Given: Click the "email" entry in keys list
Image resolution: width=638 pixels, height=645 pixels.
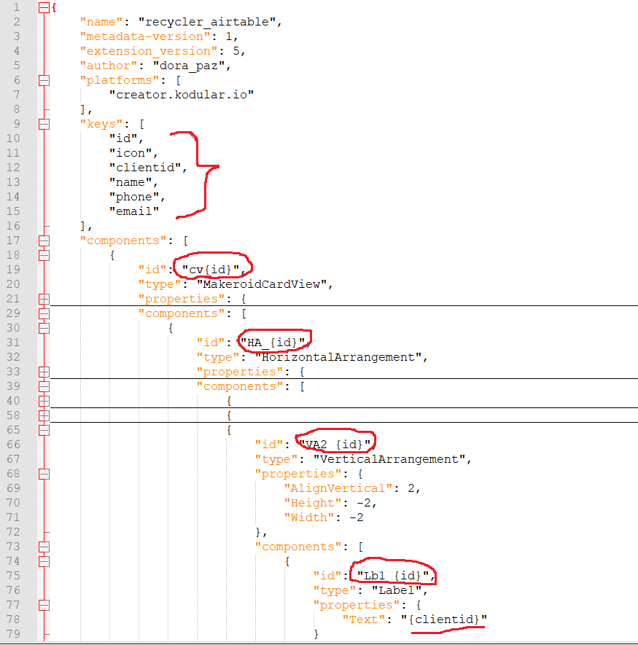Looking at the screenshot, I should point(134,211).
